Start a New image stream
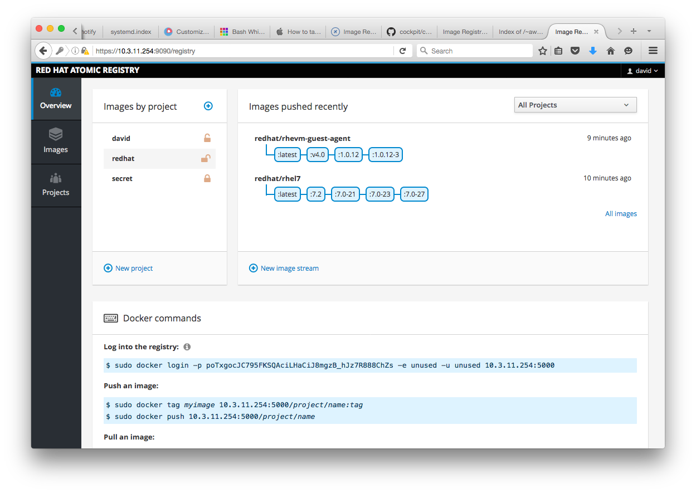The height and width of the screenshot is (493, 696). click(284, 268)
